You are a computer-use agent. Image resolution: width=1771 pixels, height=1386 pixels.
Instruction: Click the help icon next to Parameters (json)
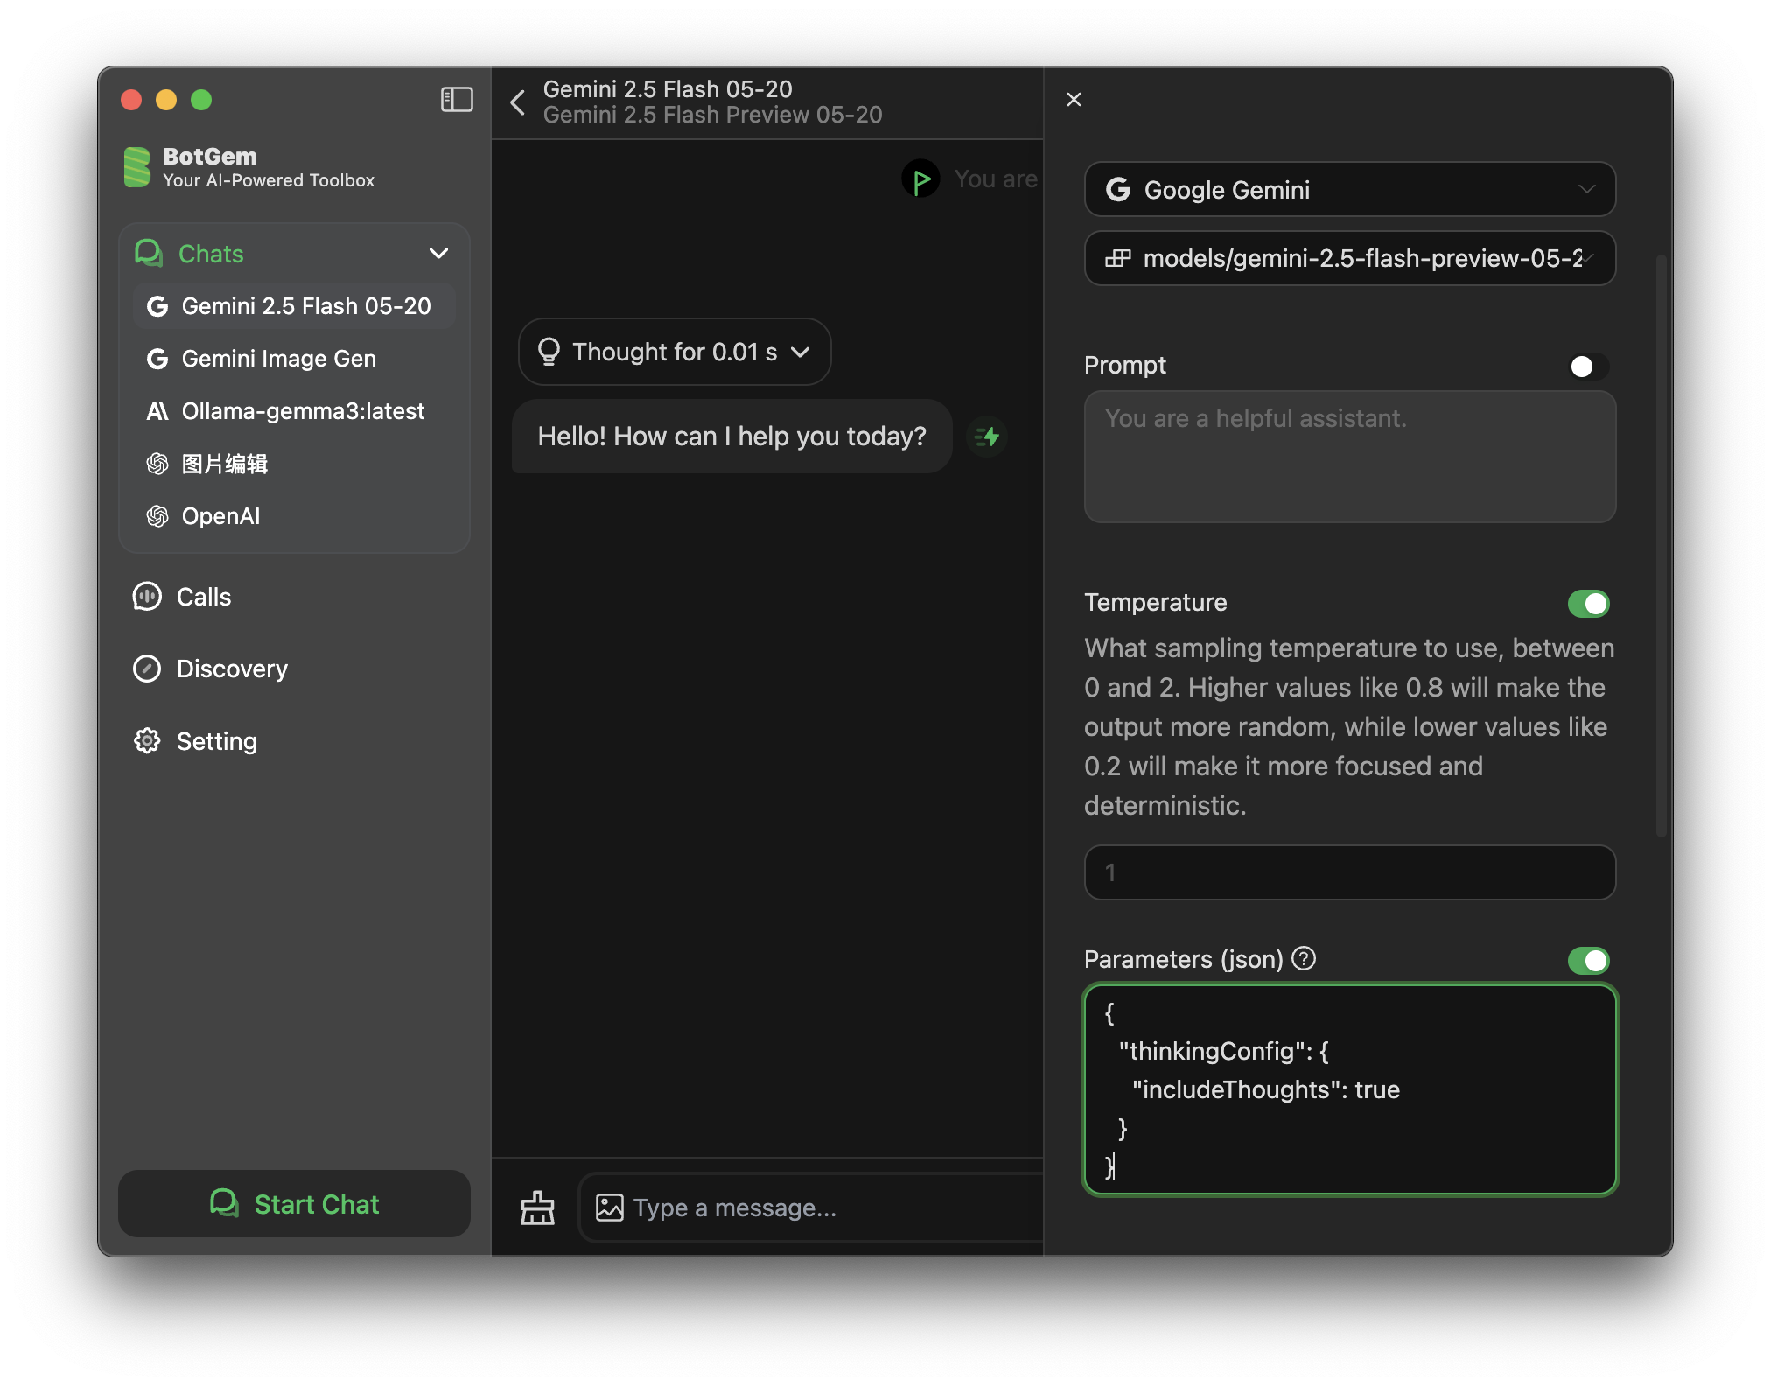point(1304,959)
